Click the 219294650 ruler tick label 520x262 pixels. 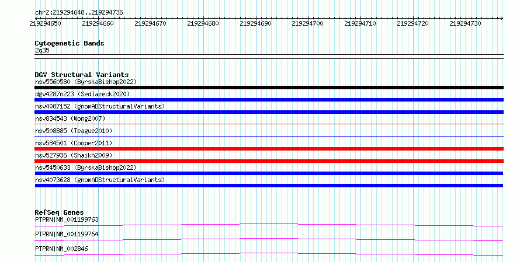point(45,23)
